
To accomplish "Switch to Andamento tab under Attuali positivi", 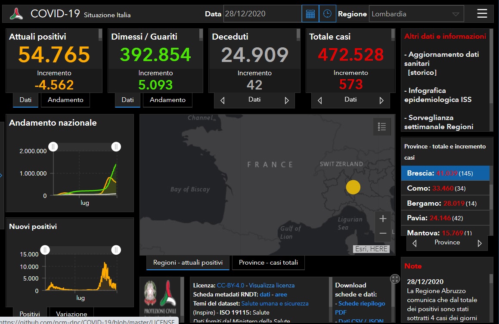I will (65, 100).
